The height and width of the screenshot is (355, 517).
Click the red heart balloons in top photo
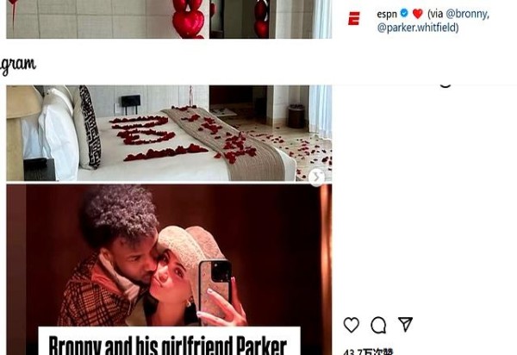click(188, 18)
